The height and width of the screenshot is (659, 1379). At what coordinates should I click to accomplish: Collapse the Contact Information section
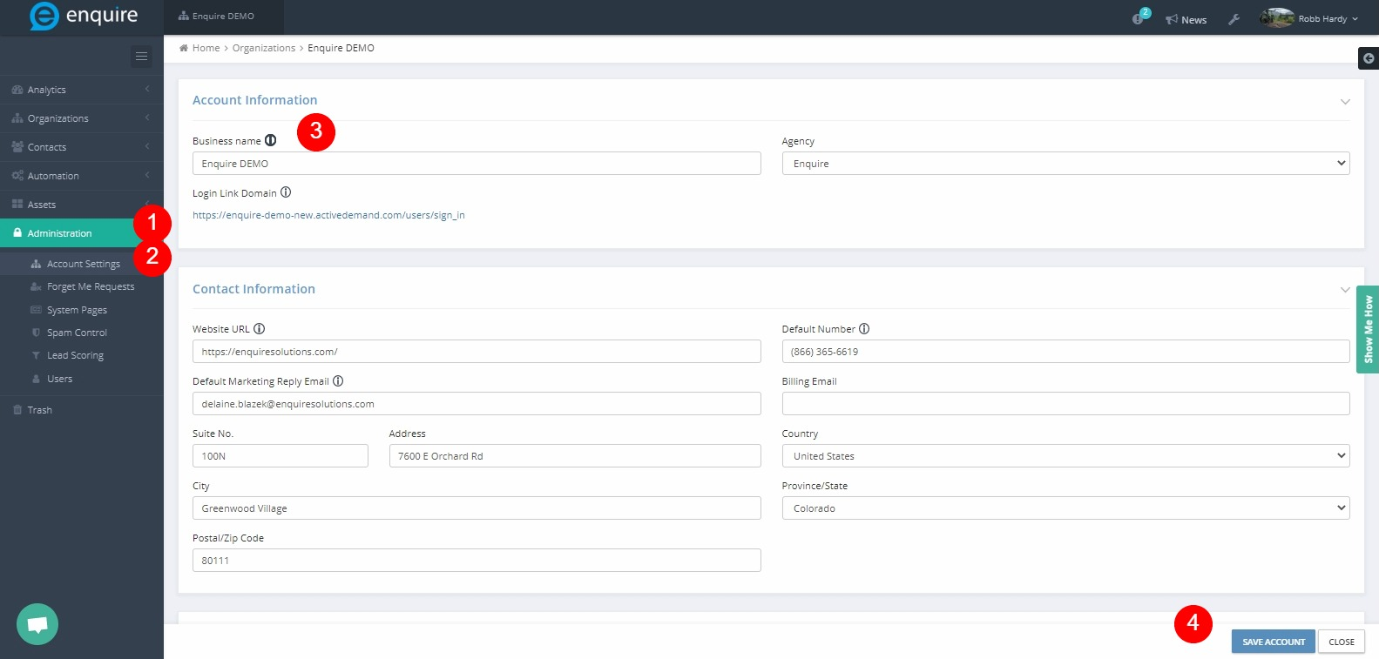[1345, 290]
